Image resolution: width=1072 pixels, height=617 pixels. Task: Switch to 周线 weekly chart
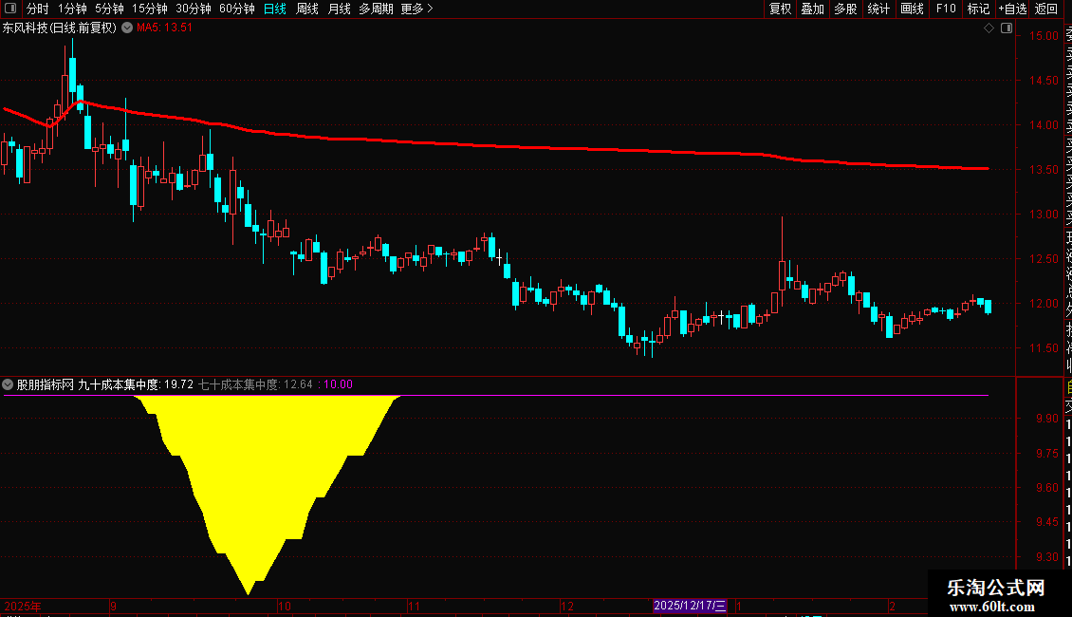pyautogui.click(x=307, y=9)
